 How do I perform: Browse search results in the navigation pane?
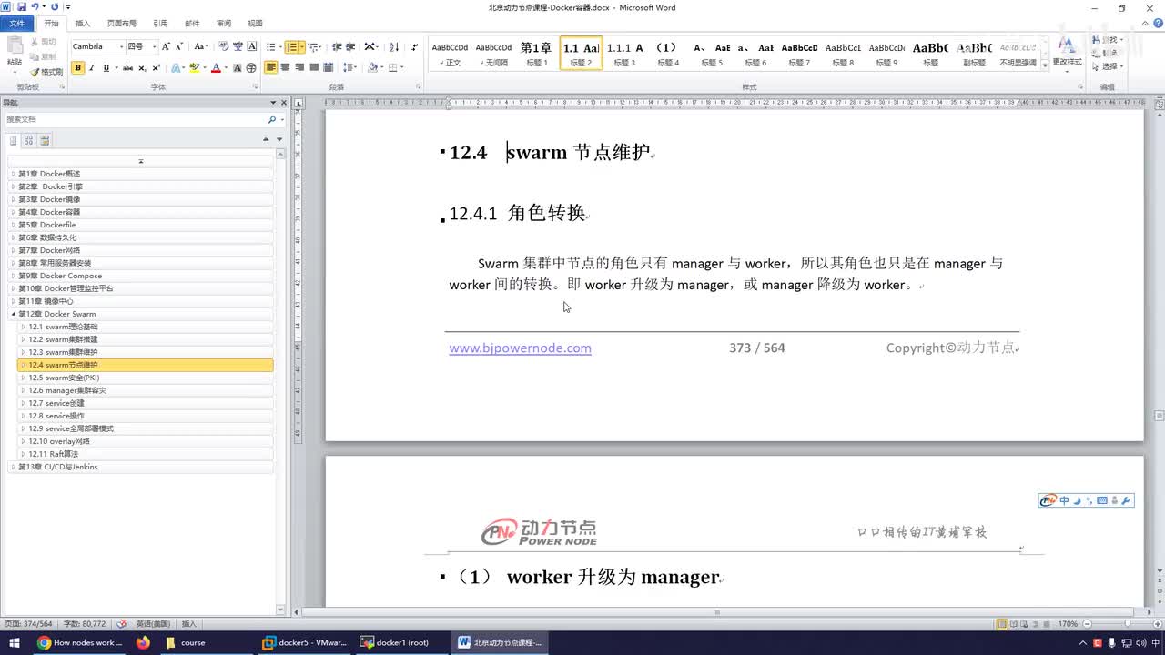tap(45, 140)
